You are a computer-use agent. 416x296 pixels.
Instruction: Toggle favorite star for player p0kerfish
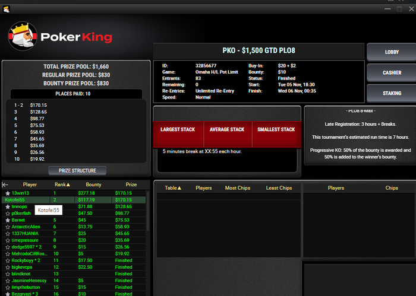tap(8, 214)
